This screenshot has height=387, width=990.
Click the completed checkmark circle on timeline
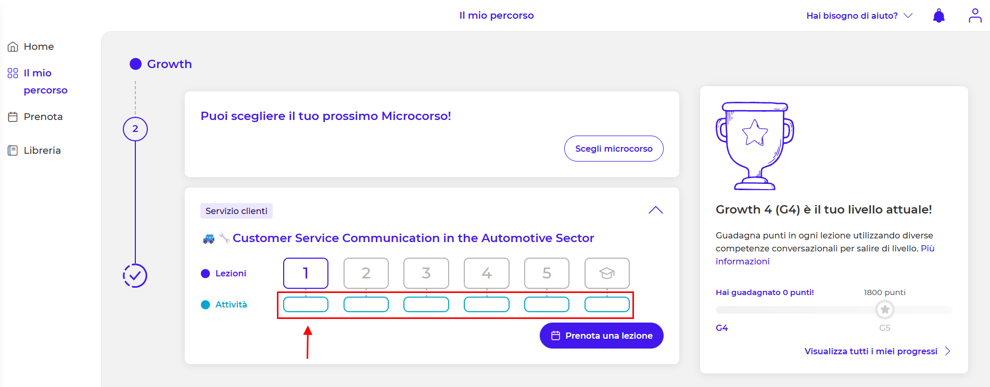[x=135, y=276]
